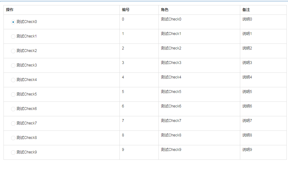Click the 说明5 remark cell
Screen dimensions: 288x173
[263, 95]
